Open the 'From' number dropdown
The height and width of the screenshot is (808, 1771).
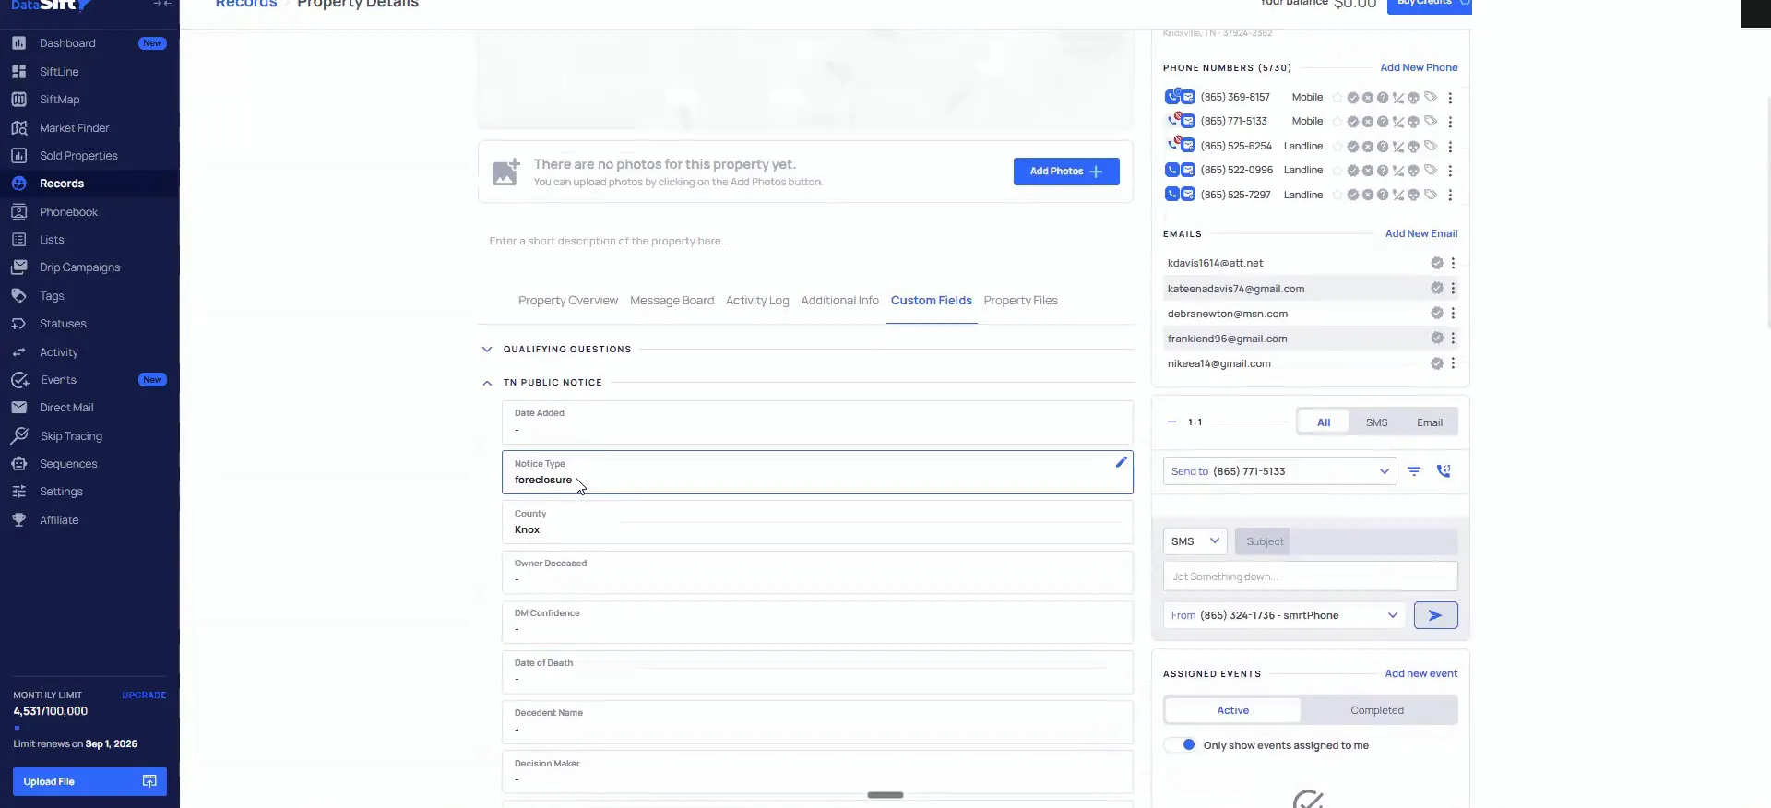[1284, 615]
